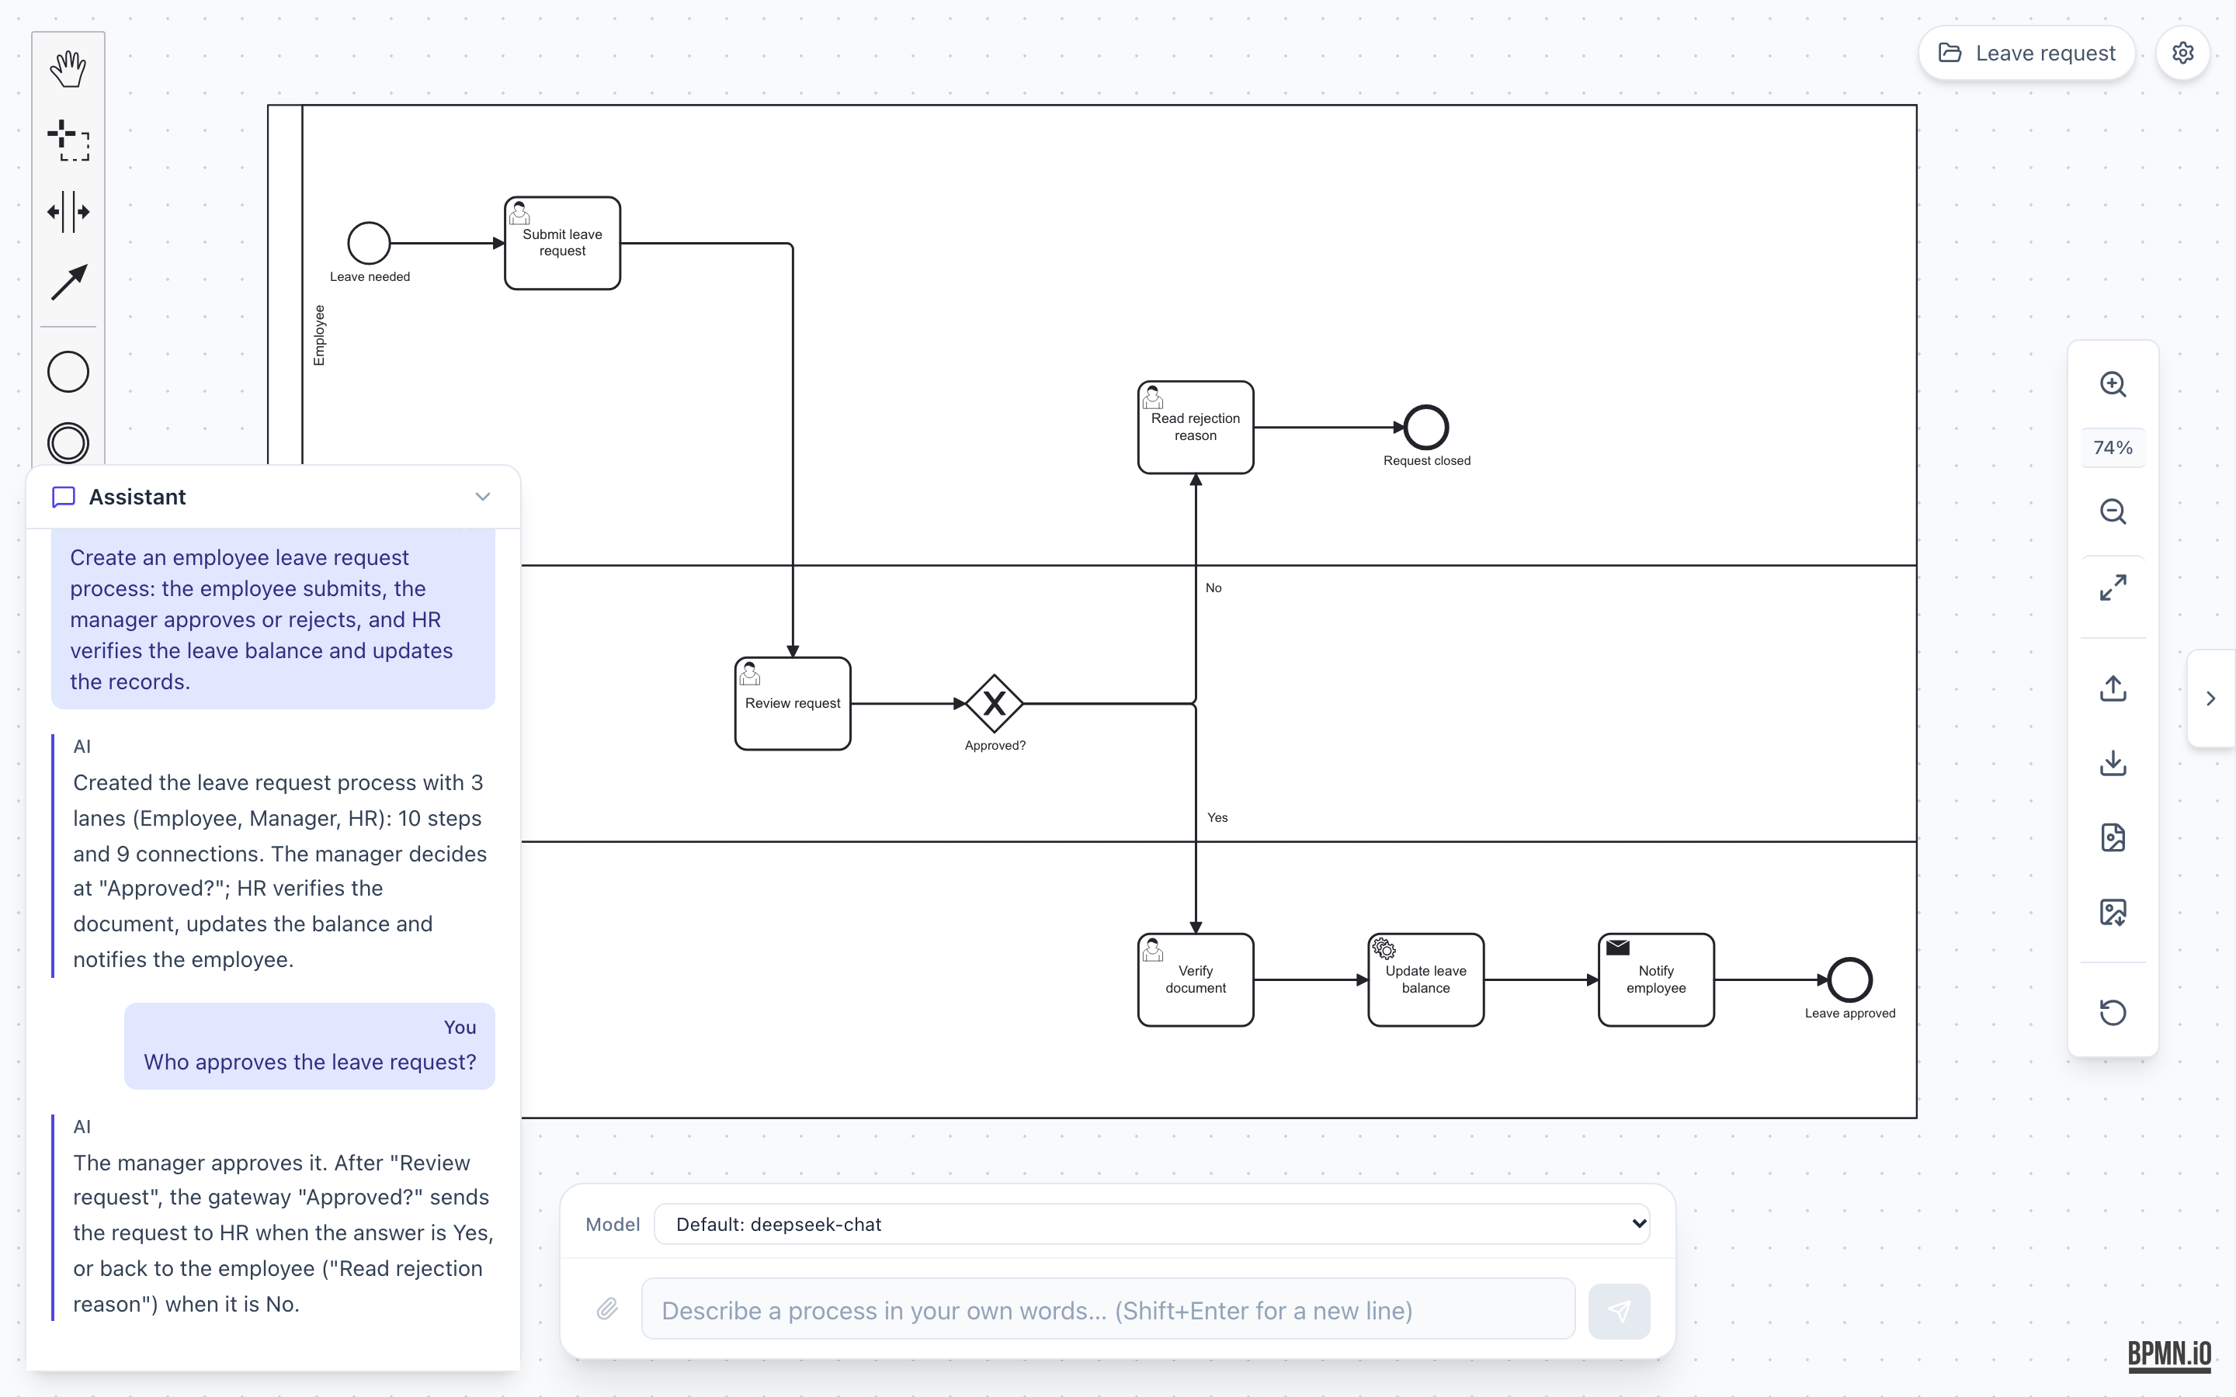Create an intermediate event from the palette
2236x1397 pixels.
click(x=68, y=442)
